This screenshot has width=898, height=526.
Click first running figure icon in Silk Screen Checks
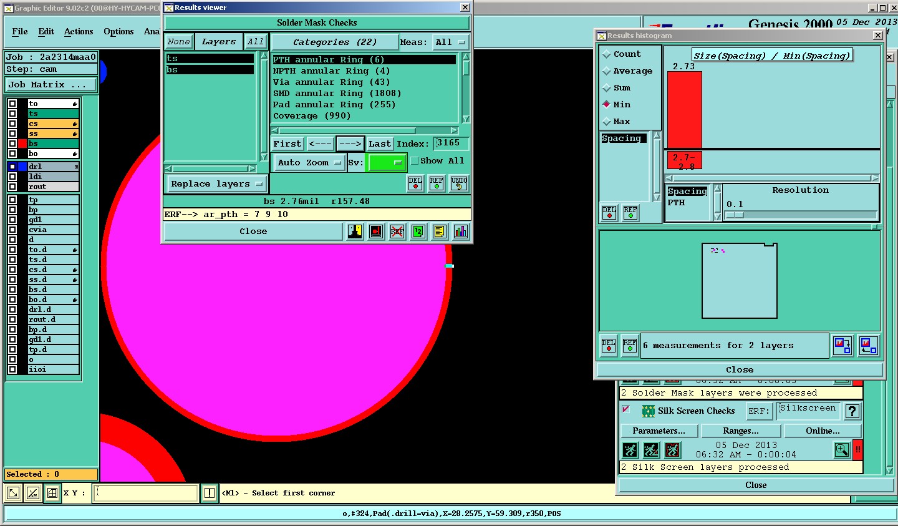click(630, 450)
